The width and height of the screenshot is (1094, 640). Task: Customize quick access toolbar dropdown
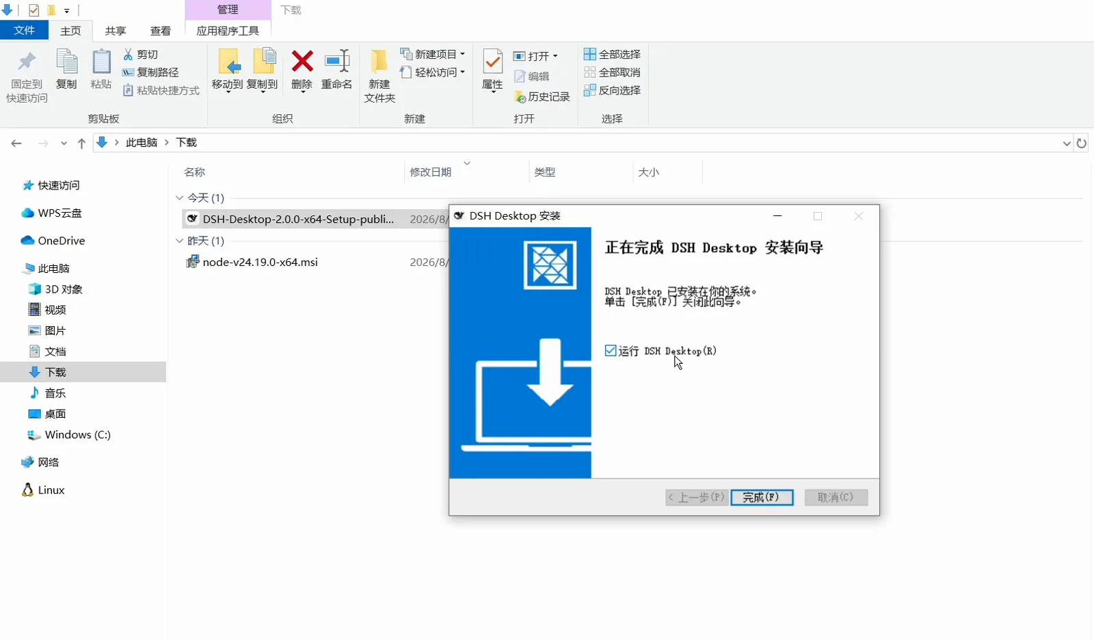pyautogui.click(x=67, y=11)
